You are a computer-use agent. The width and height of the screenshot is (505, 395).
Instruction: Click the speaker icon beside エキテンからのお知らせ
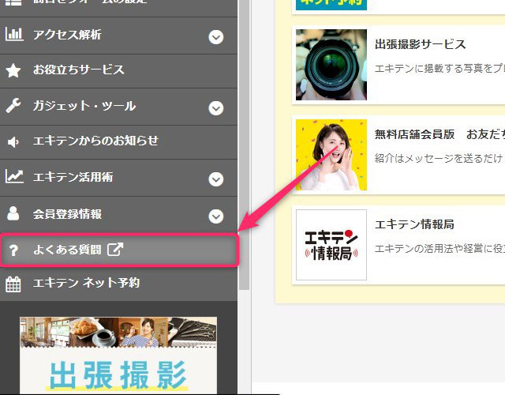pos(13,141)
